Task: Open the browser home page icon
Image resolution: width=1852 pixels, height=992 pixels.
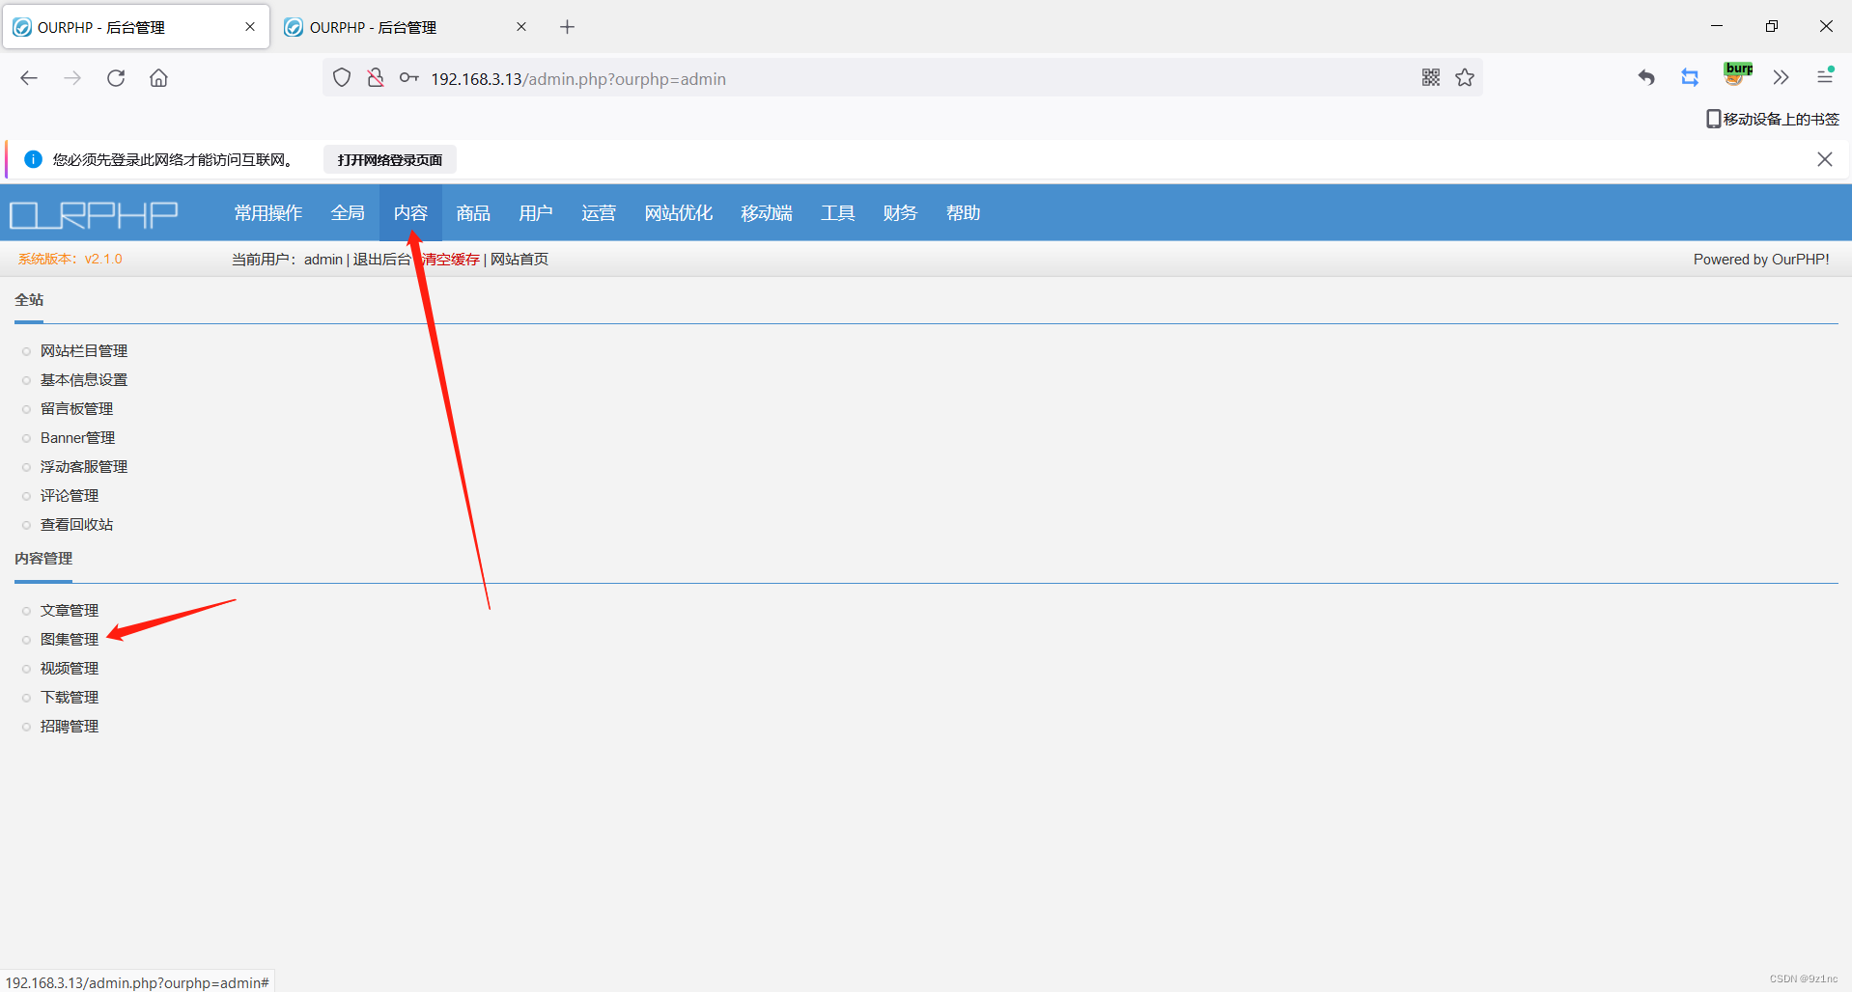Action: (x=158, y=78)
